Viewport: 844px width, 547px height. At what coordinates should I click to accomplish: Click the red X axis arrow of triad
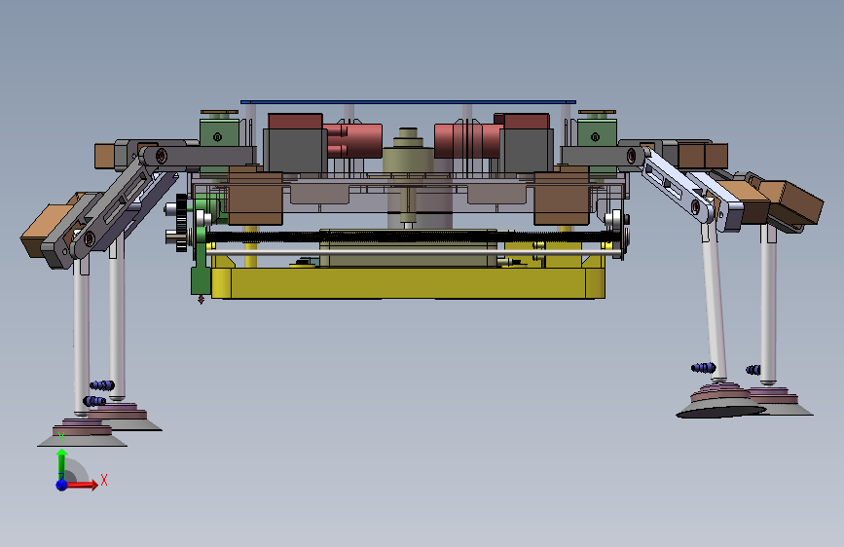click(x=83, y=485)
